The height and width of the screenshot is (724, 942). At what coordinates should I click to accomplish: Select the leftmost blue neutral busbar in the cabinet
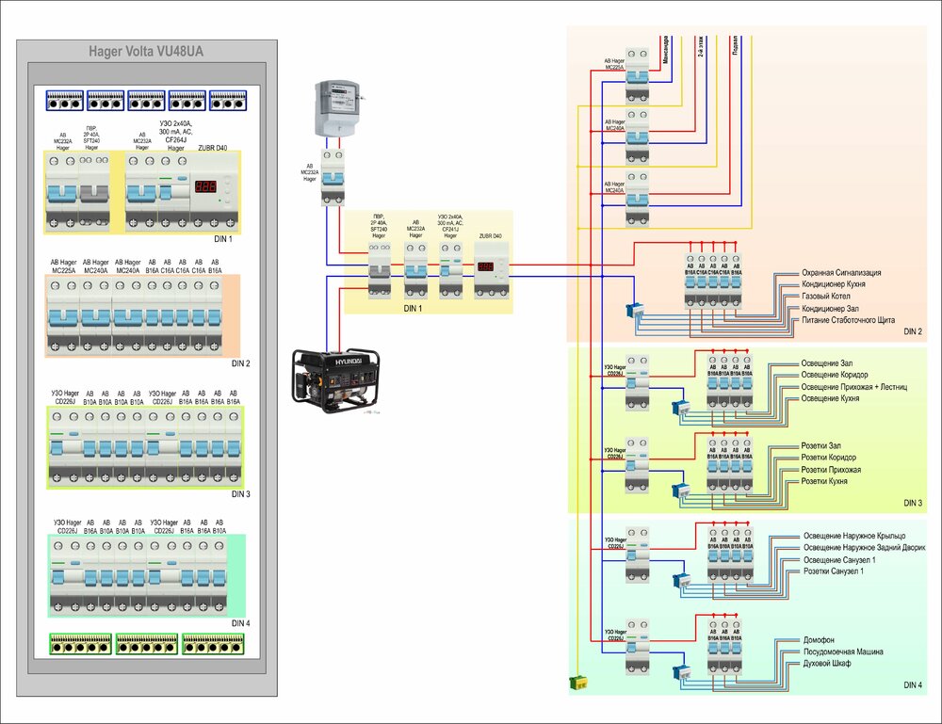64,100
